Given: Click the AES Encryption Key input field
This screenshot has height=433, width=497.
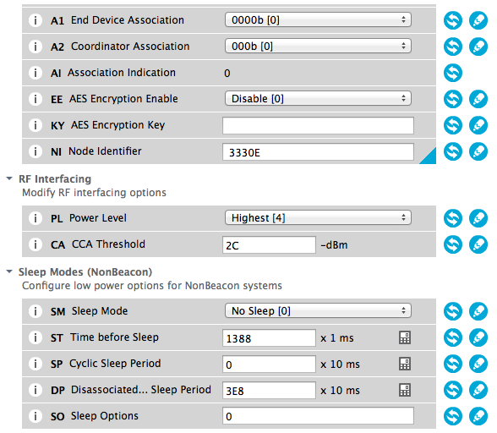Looking at the screenshot, I should point(318,125).
